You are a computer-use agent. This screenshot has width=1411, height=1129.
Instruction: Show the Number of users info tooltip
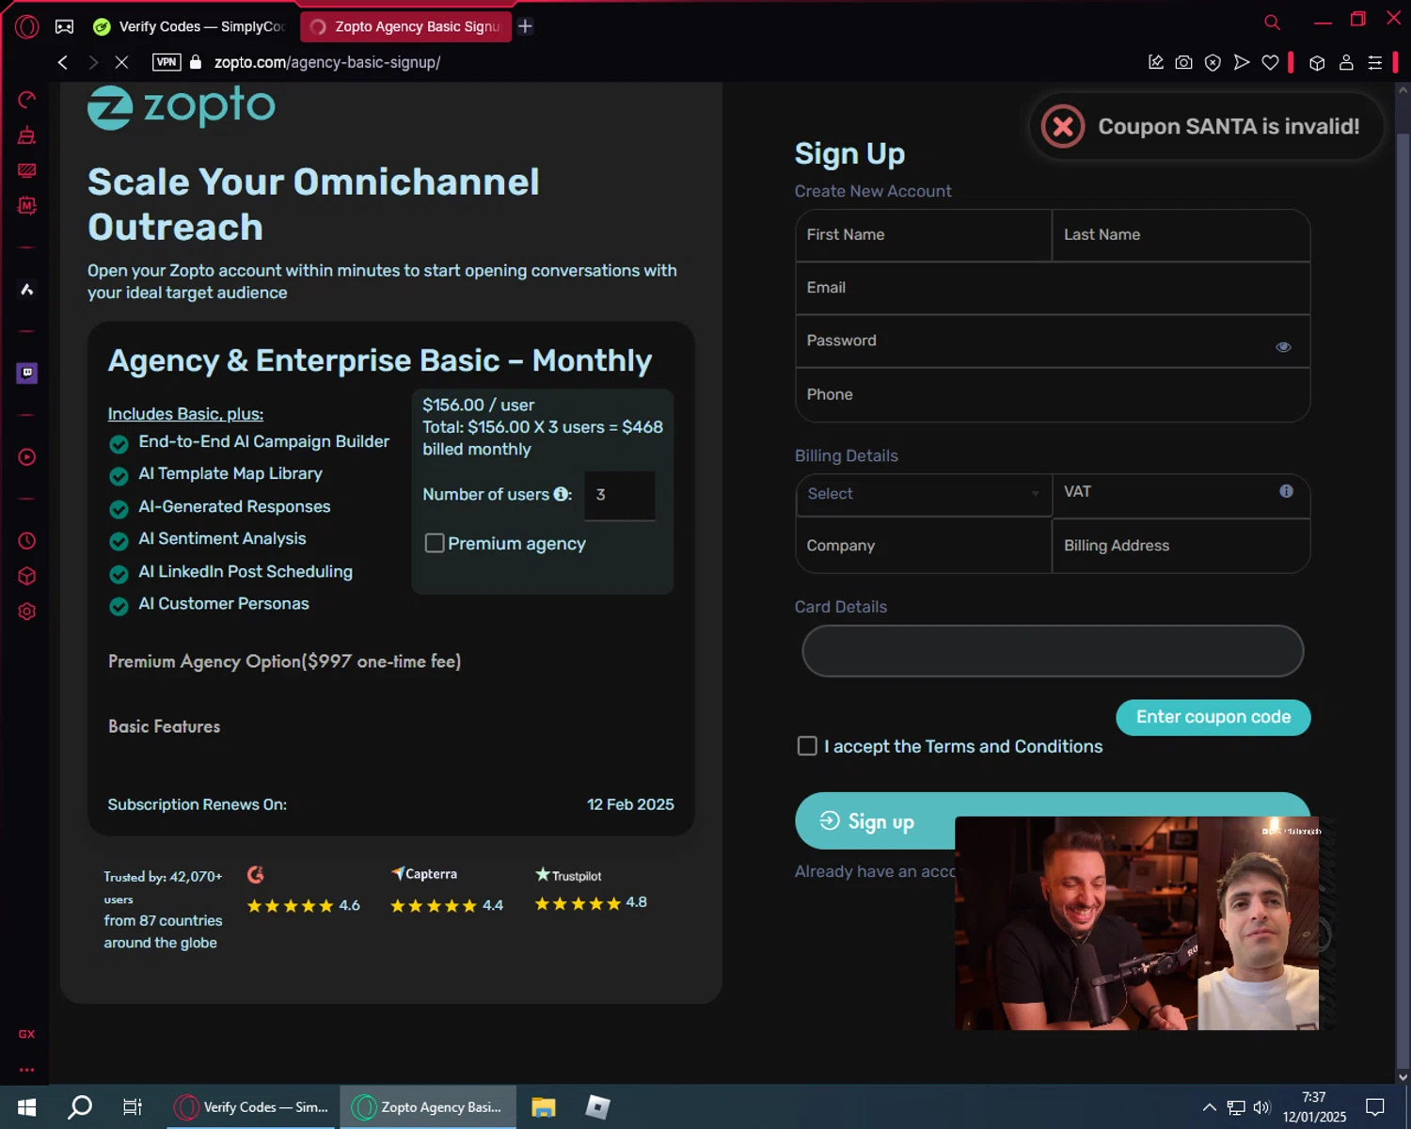point(561,494)
